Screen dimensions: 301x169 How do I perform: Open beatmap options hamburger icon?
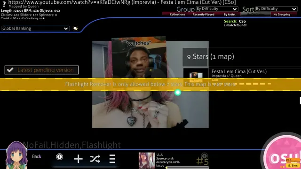(112, 159)
